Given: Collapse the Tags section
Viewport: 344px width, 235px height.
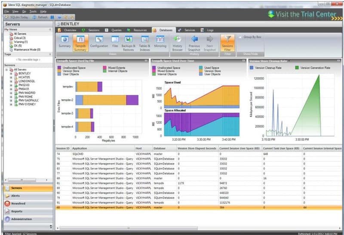Looking at the screenshot, I should [50, 54].
